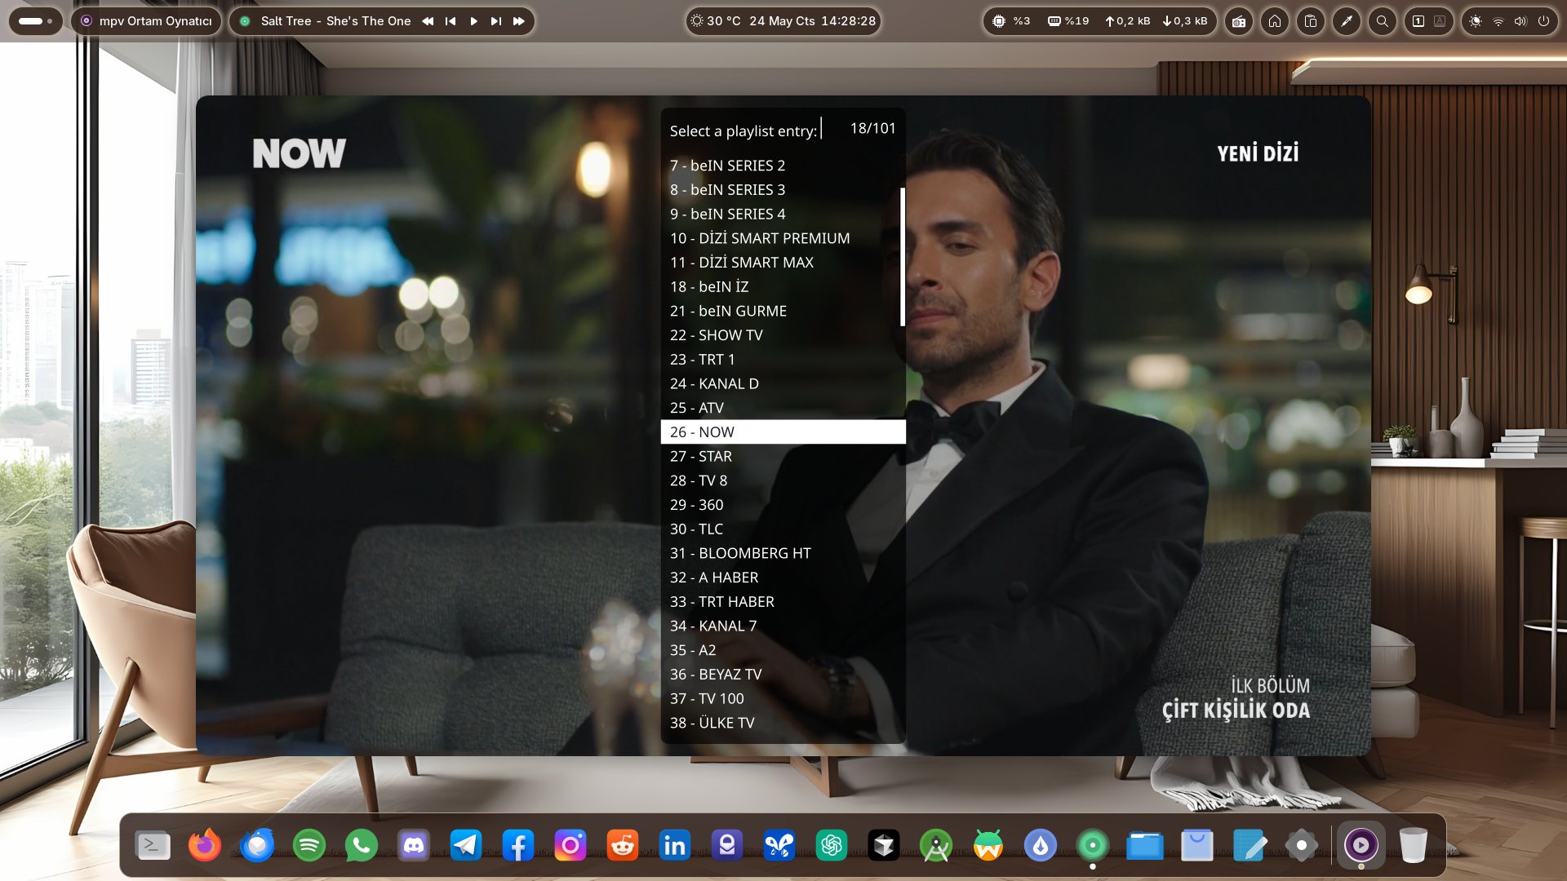1567x881 pixels.
Task: Select highlighted 26 - NOW entry
Action: pos(783,432)
